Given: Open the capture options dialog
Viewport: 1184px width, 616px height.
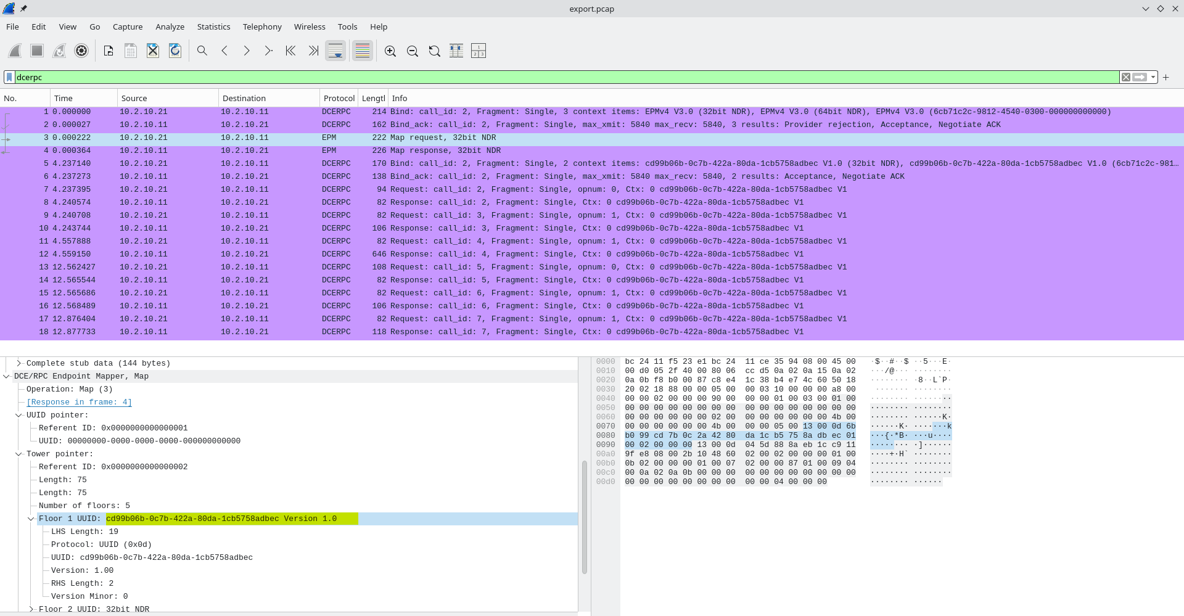Looking at the screenshot, I should (81, 51).
